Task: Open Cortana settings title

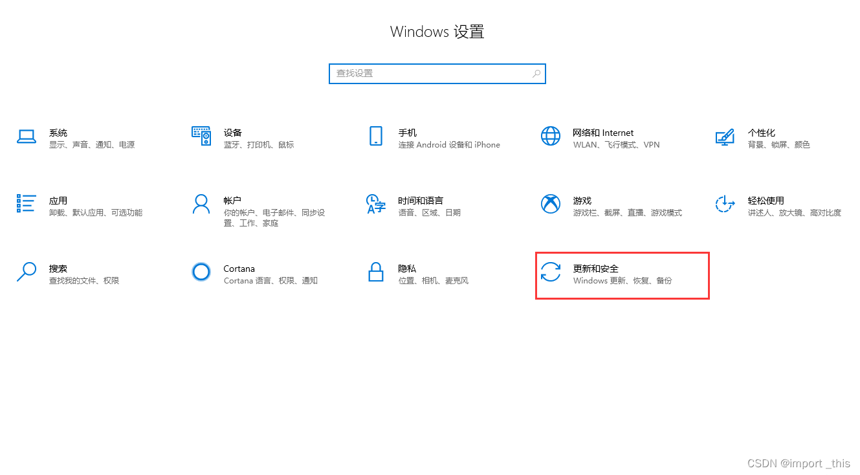Action: click(x=239, y=269)
